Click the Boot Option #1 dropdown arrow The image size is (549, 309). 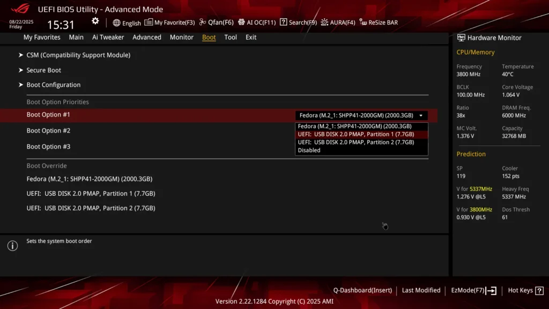(421, 116)
